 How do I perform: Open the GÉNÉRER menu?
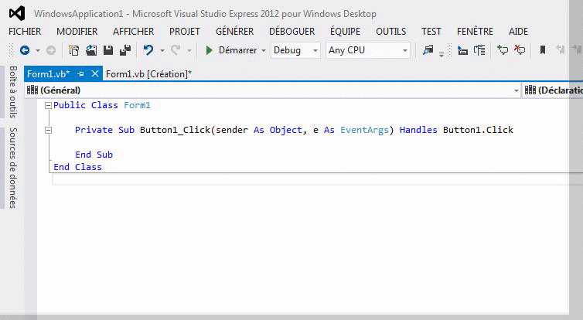pos(234,32)
